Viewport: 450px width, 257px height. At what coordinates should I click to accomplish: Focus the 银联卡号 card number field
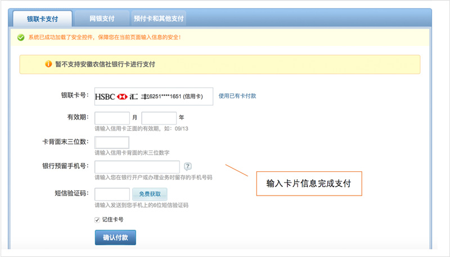[x=154, y=96]
